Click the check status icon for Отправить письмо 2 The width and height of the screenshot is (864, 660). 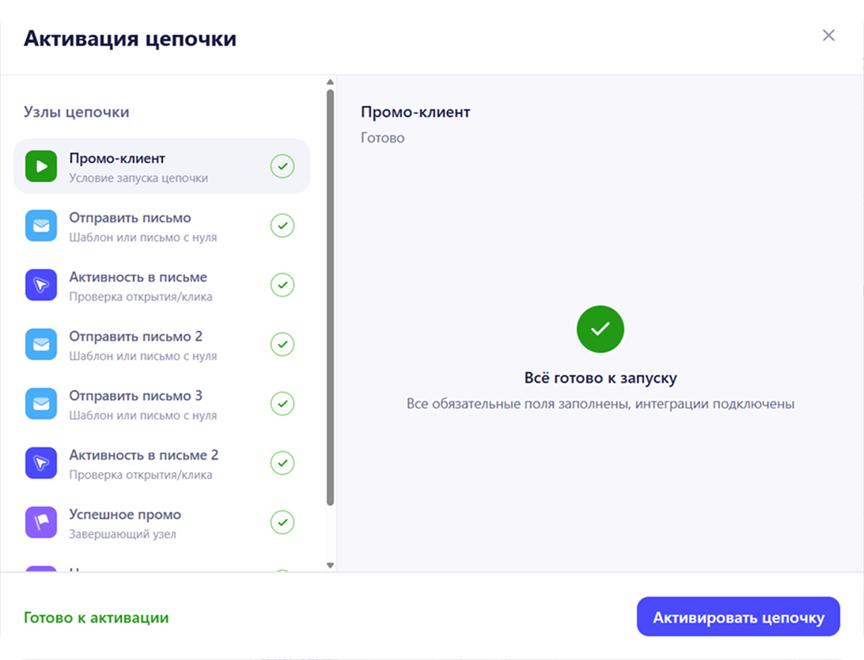click(282, 344)
